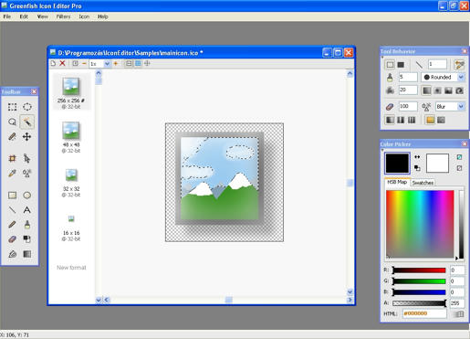Select the Crop tool in the Toolbox
Image resolution: width=470 pixels, height=339 pixels.
pos(12,158)
